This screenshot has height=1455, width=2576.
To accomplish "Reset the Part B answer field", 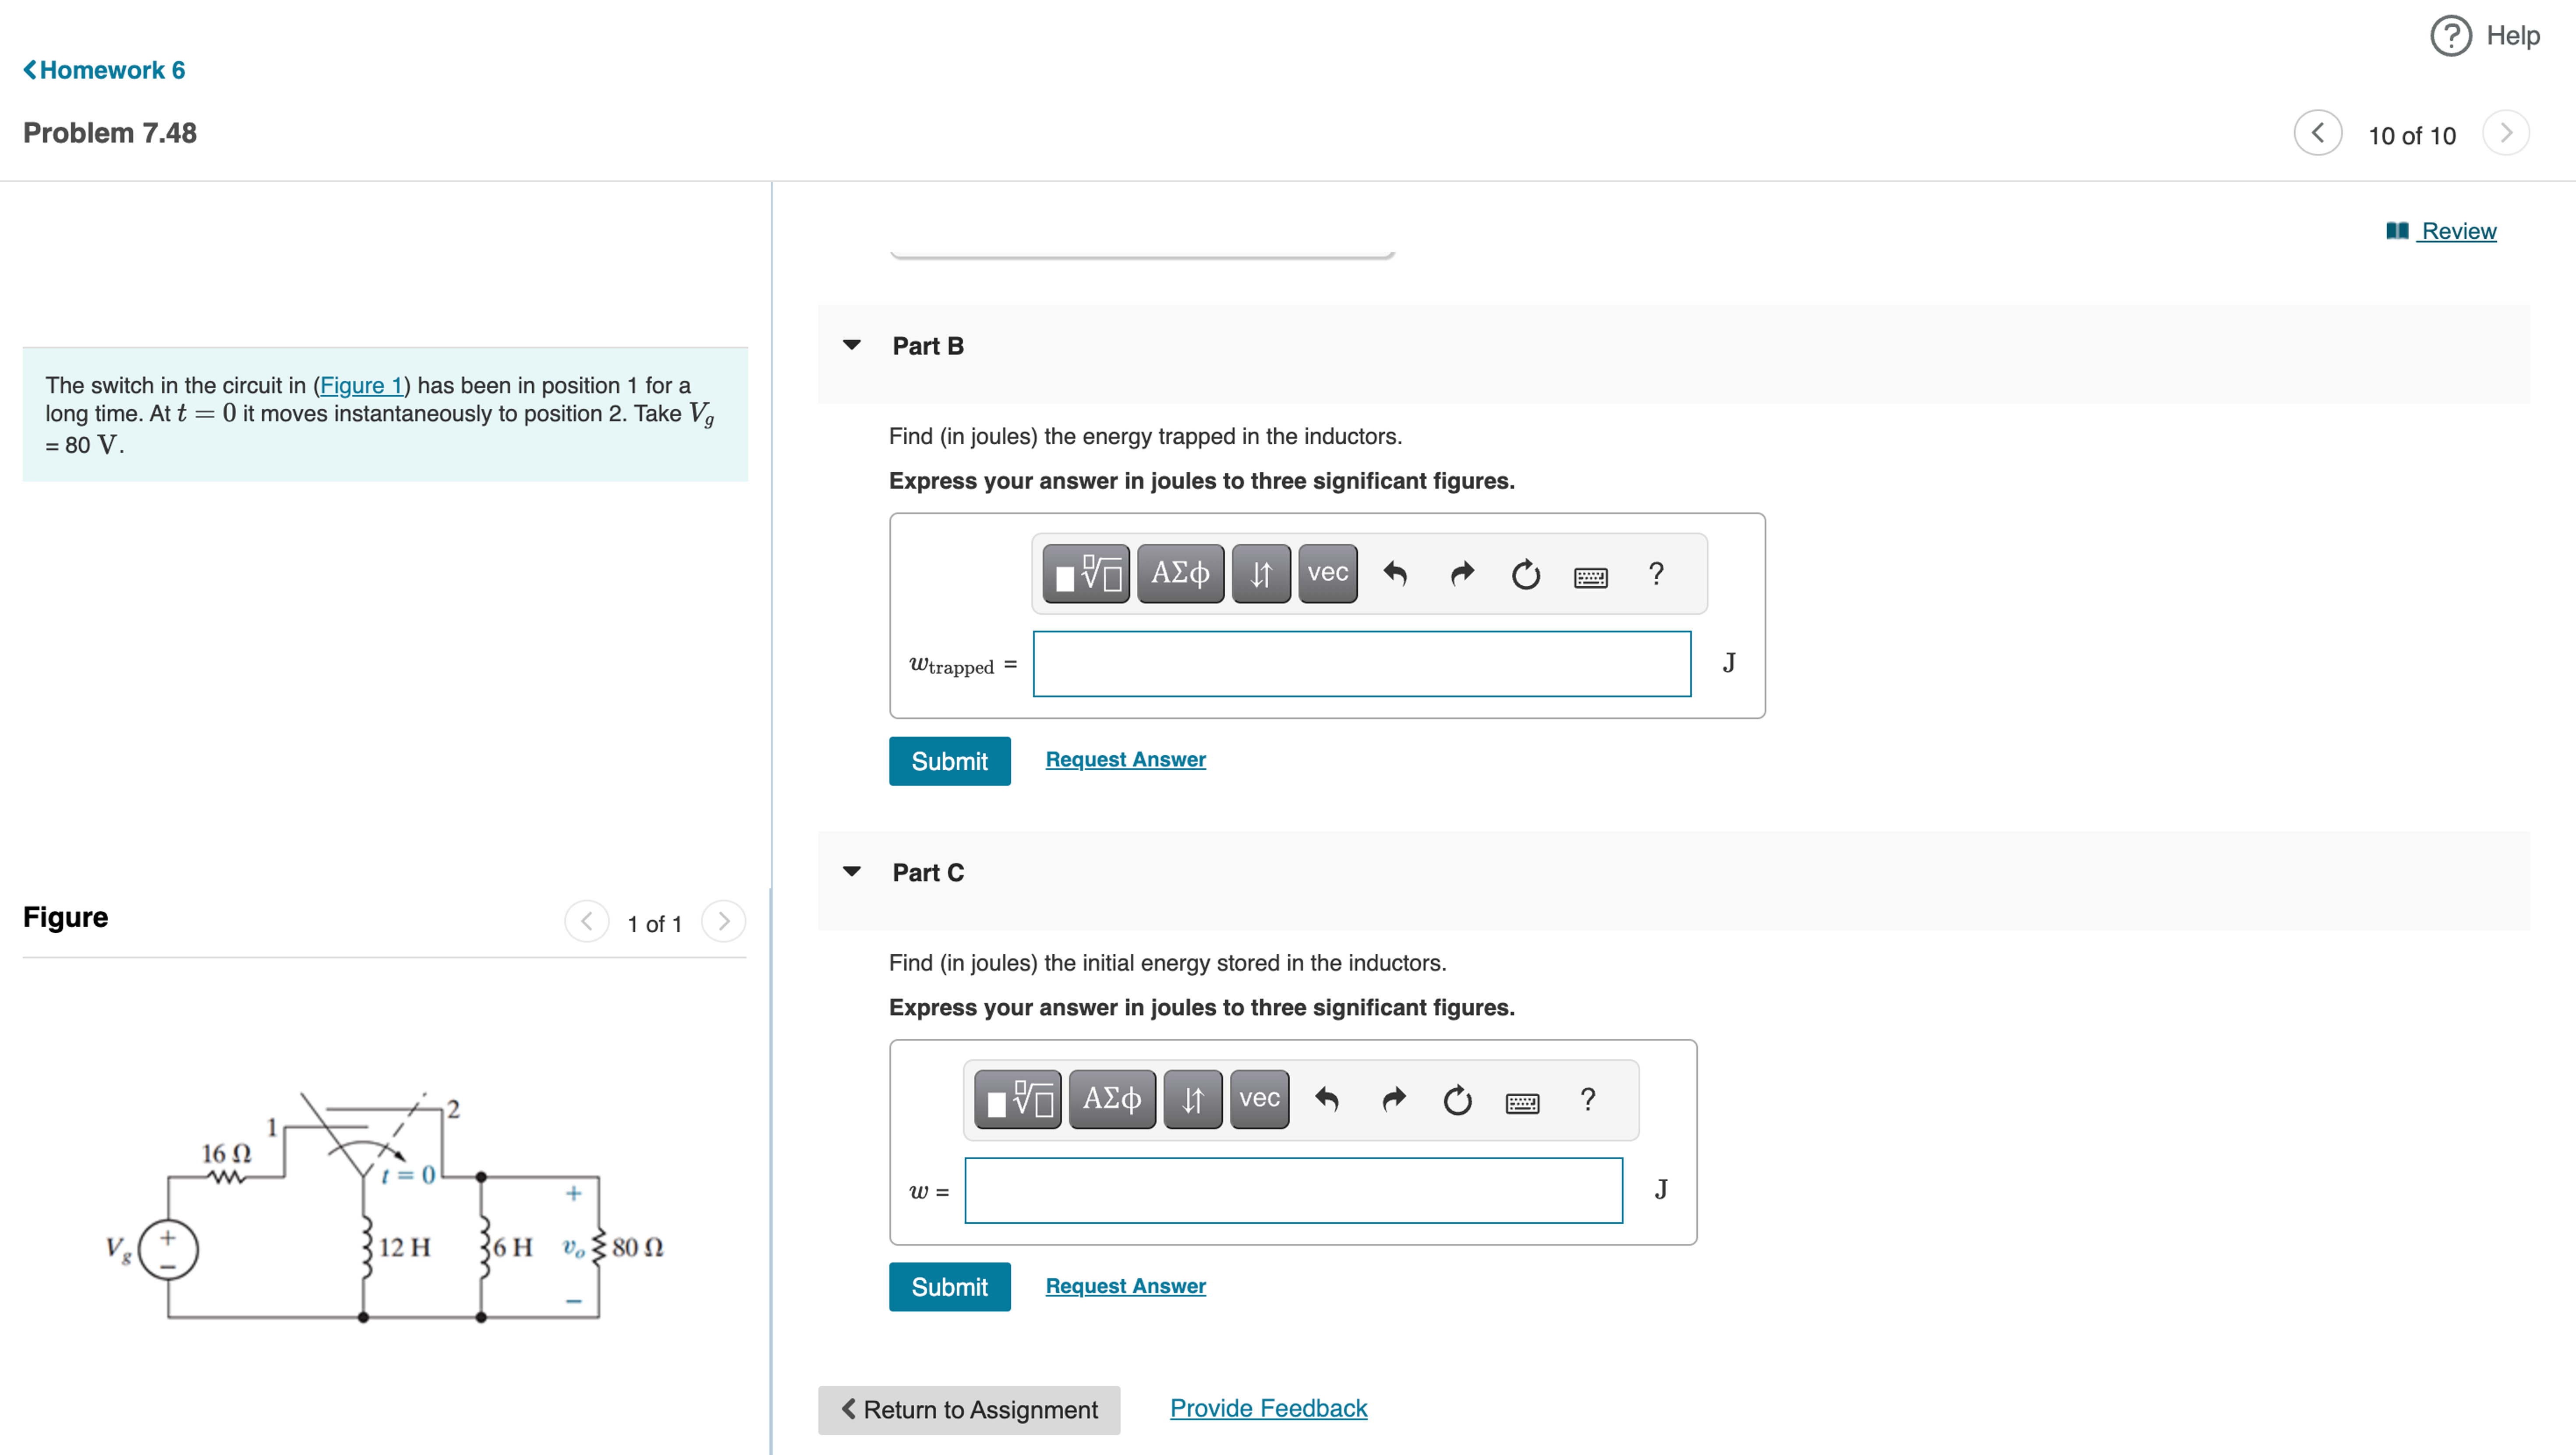I will click(x=1526, y=574).
